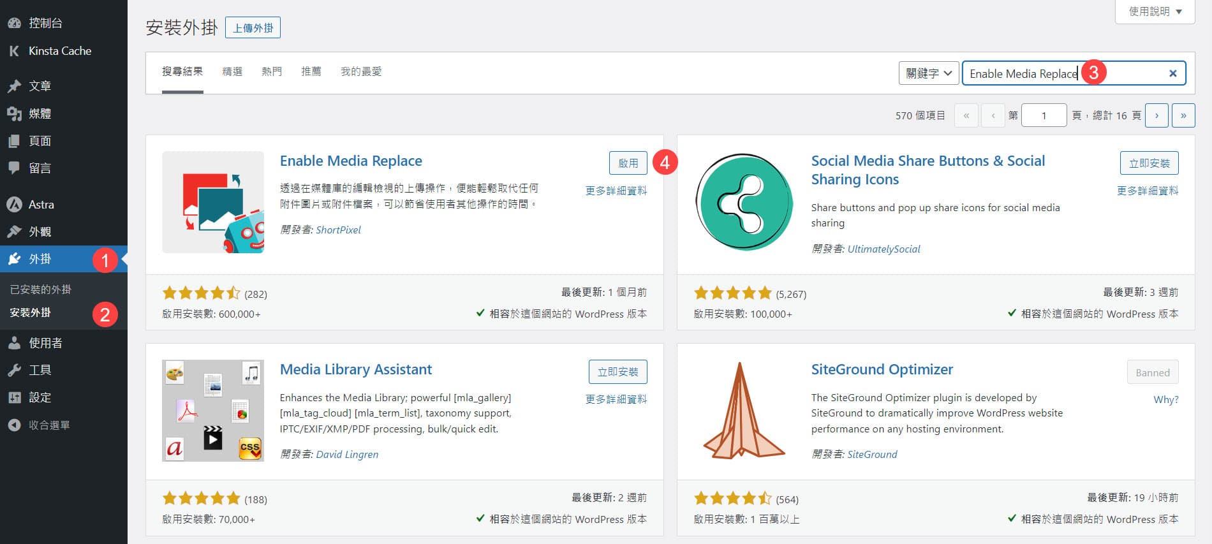This screenshot has width=1212, height=544.
Task: Click the plugin search input field
Action: click(1074, 73)
